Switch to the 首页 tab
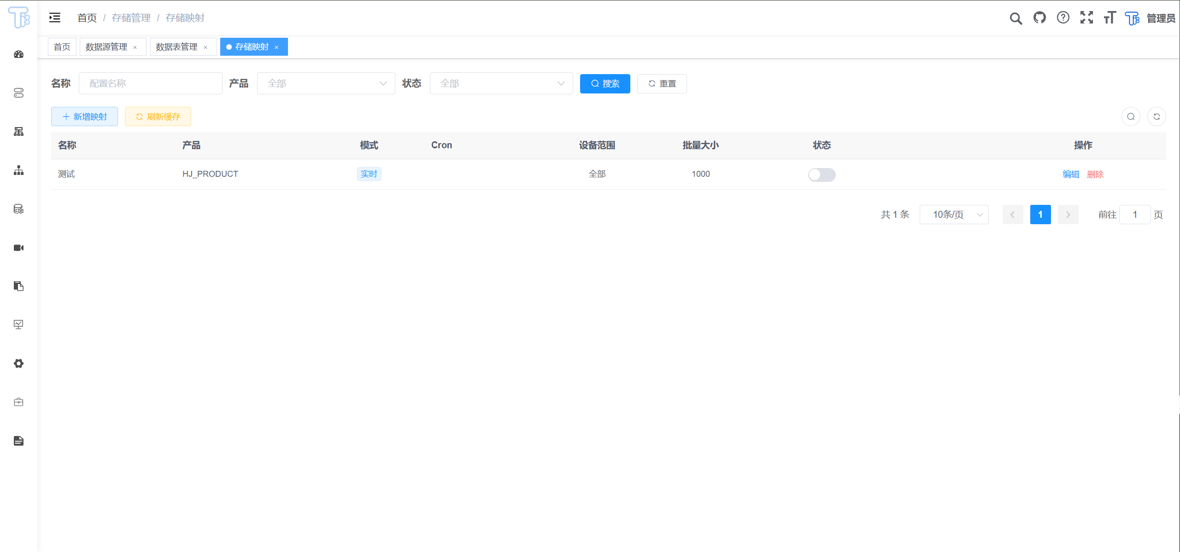Viewport: 1180px width, 552px height. (x=62, y=47)
